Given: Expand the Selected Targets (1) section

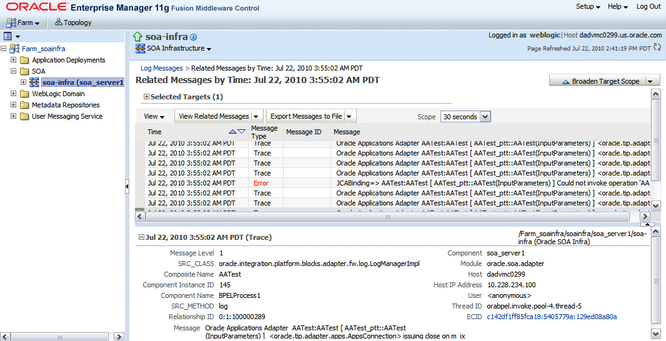Looking at the screenshot, I should click(x=146, y=97).
